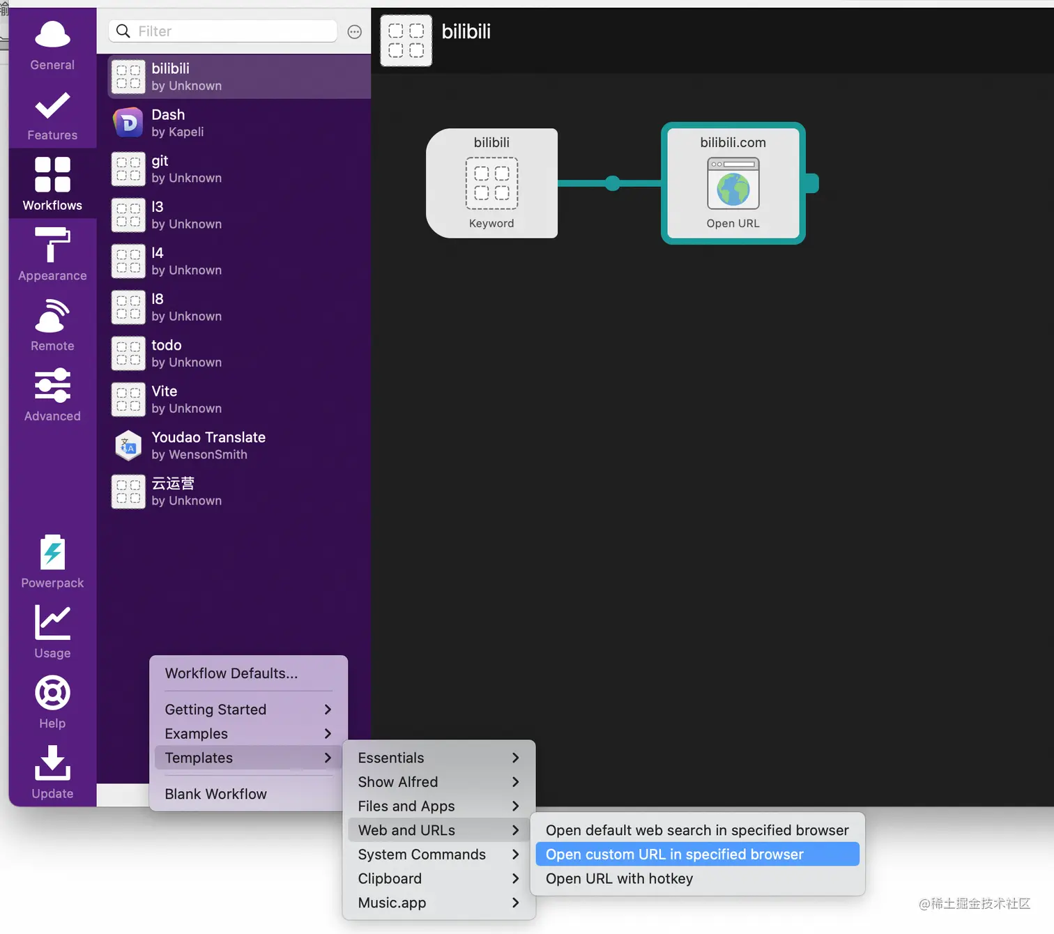This screenshot has width=1054, height=934.
Task: Open the Advanced settings
Action: (52, 395)
